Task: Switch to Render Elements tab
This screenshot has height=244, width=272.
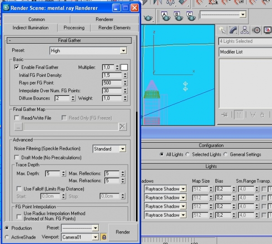Action: (x=115, y=28)
